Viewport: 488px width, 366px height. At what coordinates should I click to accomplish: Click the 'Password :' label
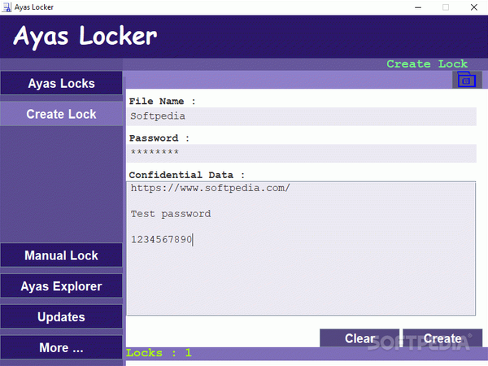pos(159,138)
